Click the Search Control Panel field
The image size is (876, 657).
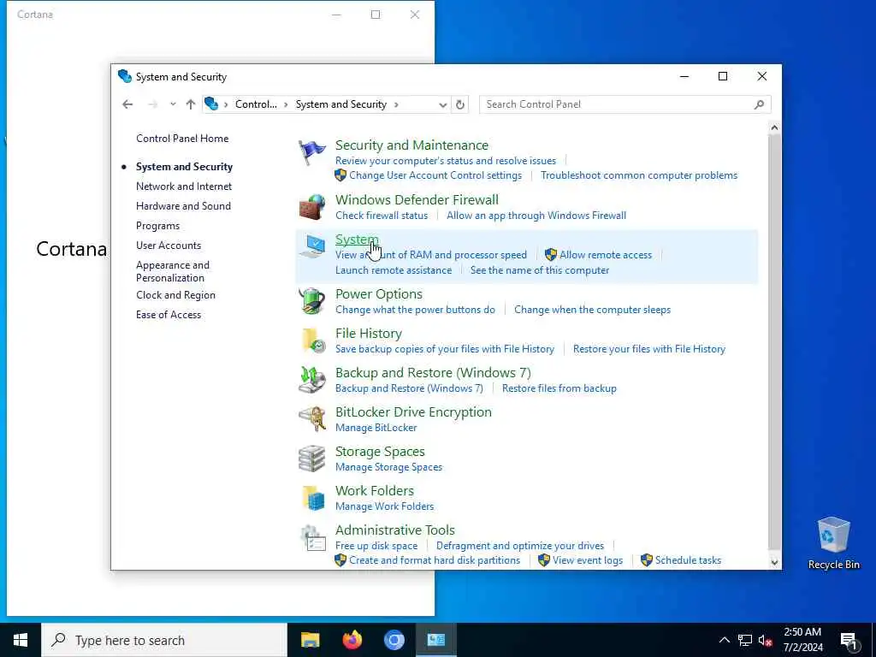[x=624, y=104]
